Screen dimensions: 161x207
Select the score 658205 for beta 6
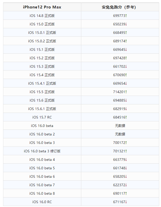click(119, 176)
